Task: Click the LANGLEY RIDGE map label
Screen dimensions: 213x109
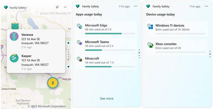Action: tap(9, 89)
